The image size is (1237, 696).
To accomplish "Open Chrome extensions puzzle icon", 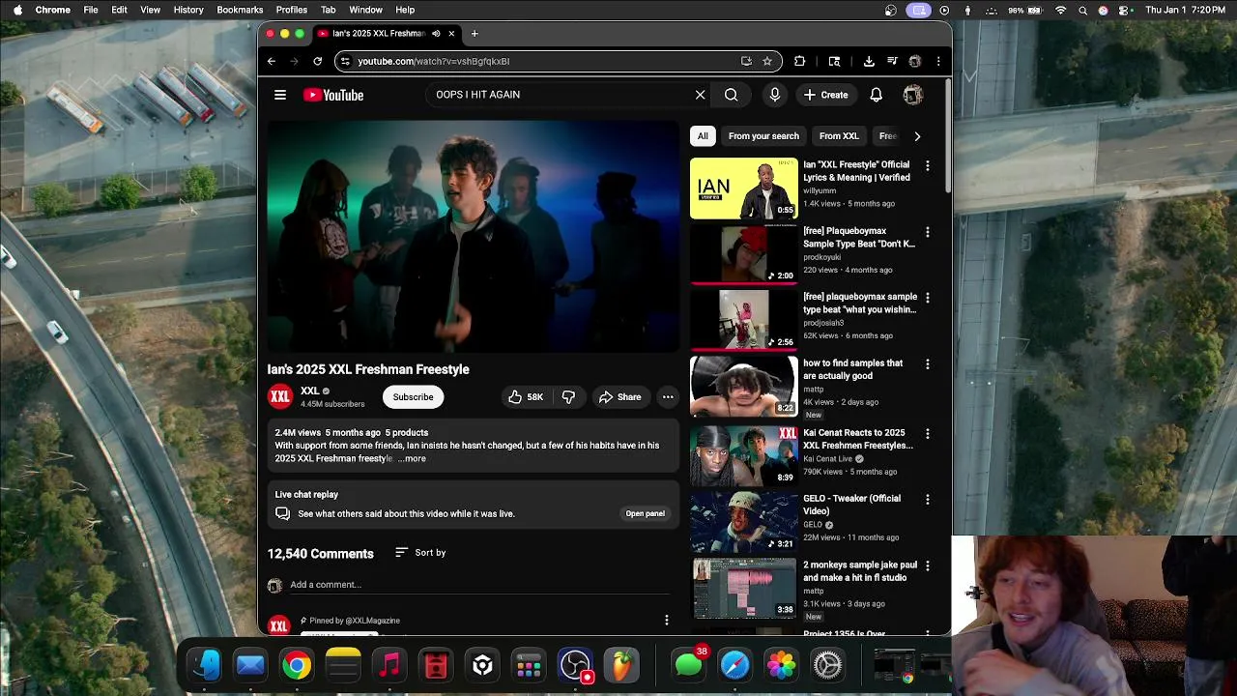I will tap(799, 61).
